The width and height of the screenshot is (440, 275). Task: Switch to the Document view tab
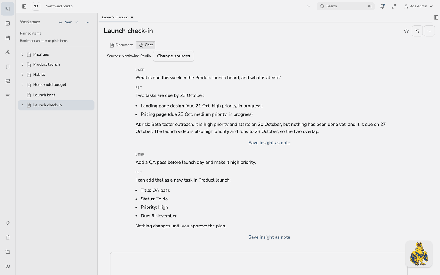(121, 45)
